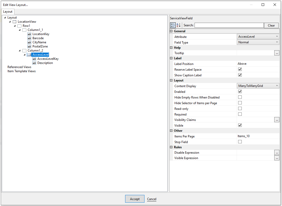
Task: Click the Row1 container icon
Action: point(19,26)
